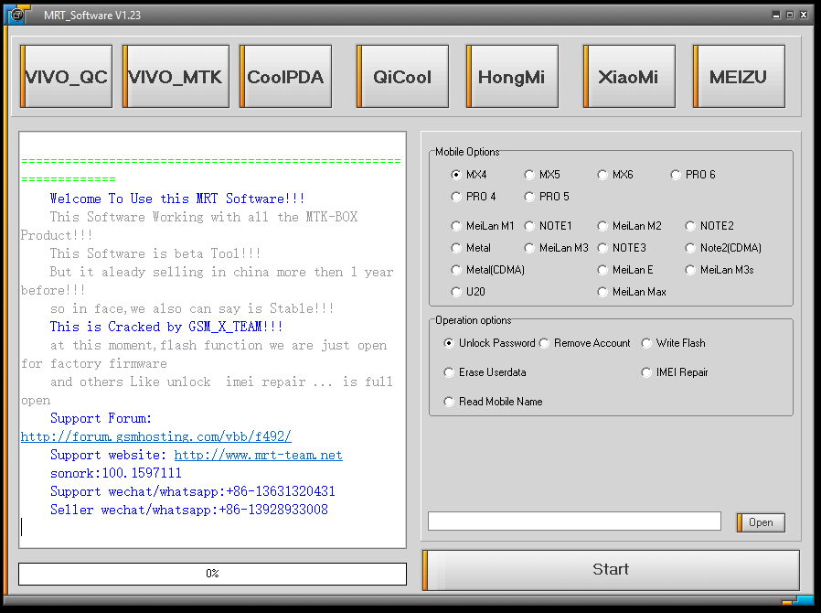The image size is (821, 613).
Task: Select MeiLan Max model
Action: tap(632, 292)
